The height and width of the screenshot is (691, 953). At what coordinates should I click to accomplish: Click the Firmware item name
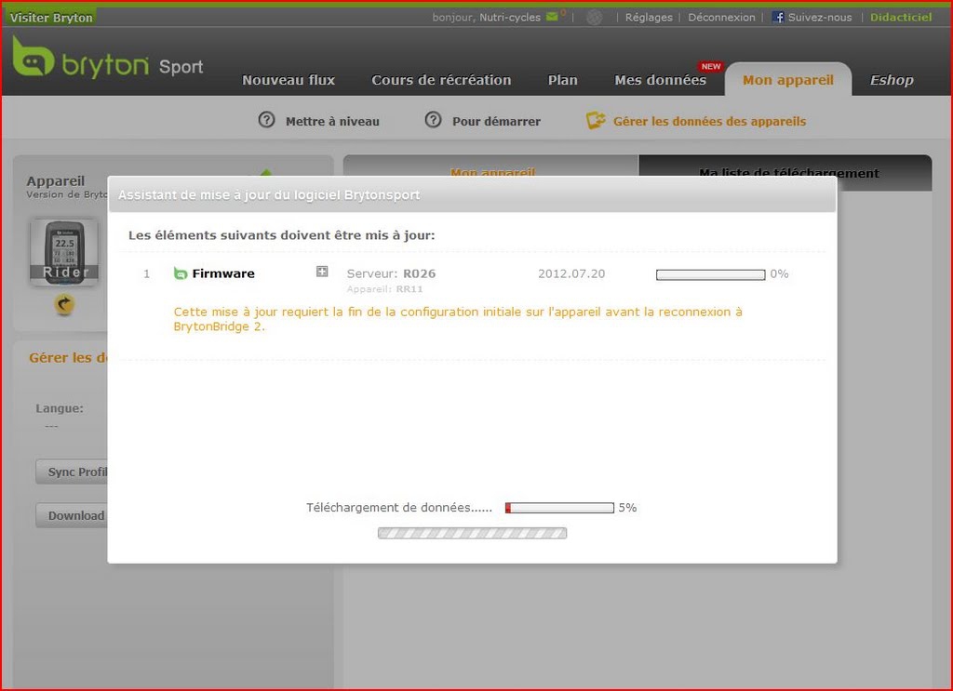(x=223, y=273)
